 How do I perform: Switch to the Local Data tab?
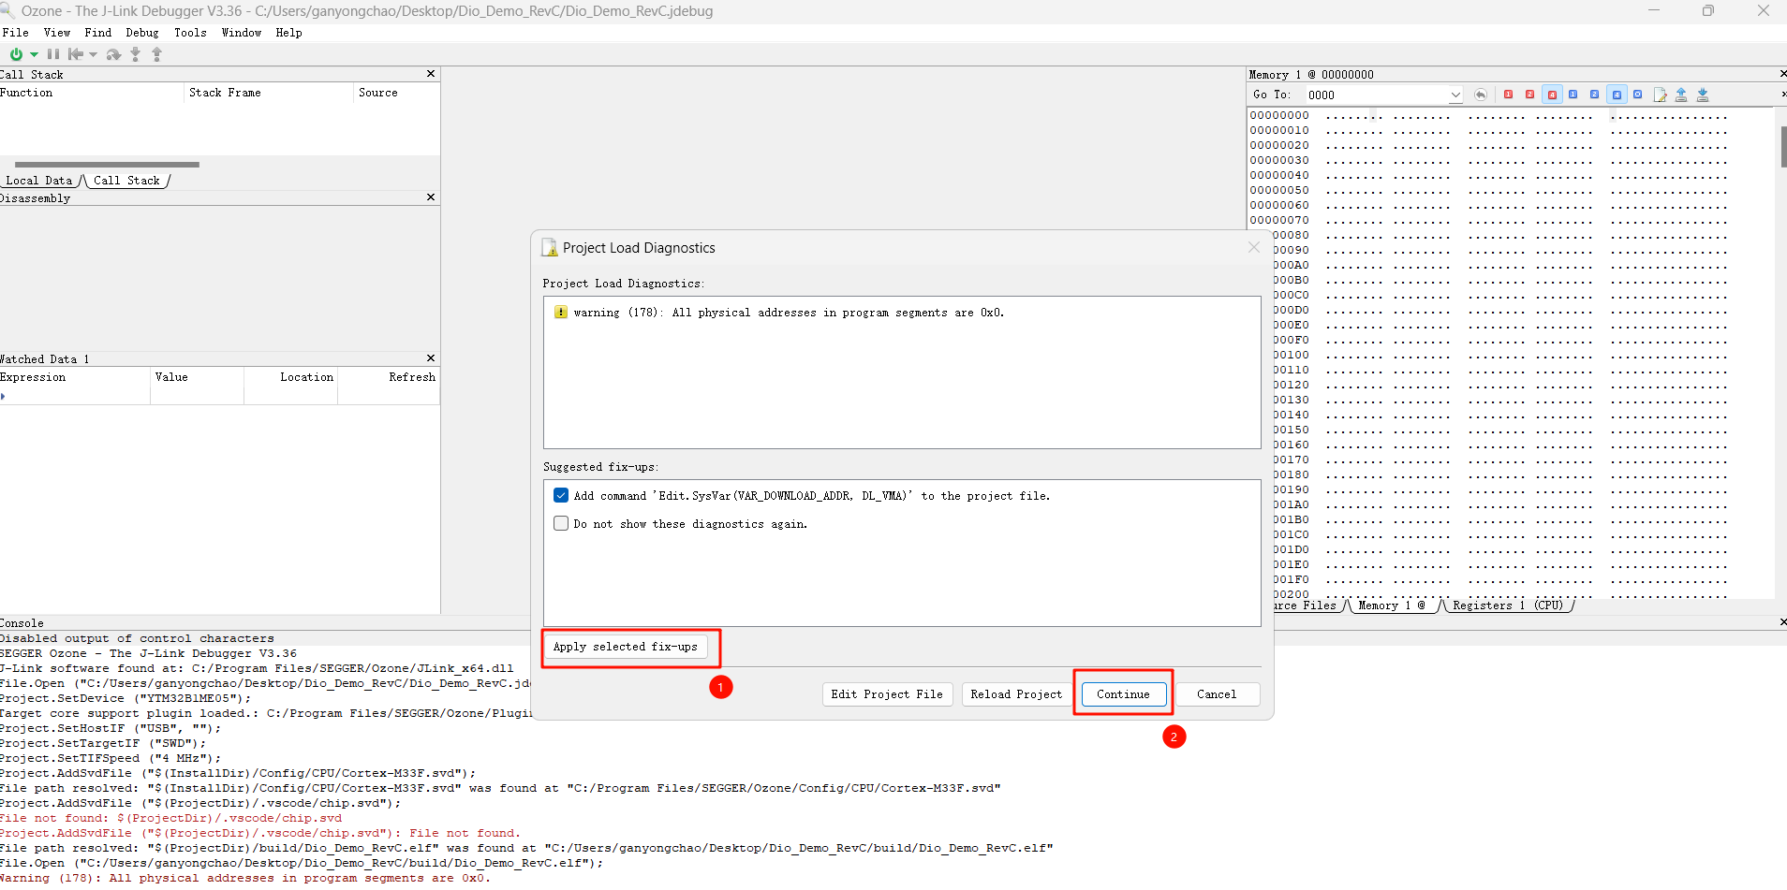point(39,181)
